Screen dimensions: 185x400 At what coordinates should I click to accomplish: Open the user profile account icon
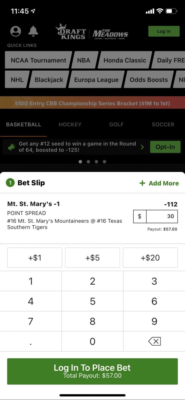click(x=15, y=31)
